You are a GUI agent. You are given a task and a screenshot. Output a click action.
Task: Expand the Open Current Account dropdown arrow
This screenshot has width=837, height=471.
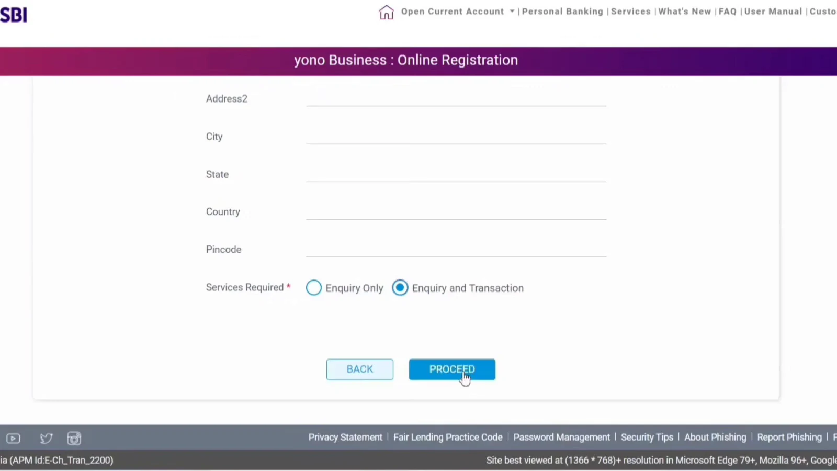coord(512,12)
